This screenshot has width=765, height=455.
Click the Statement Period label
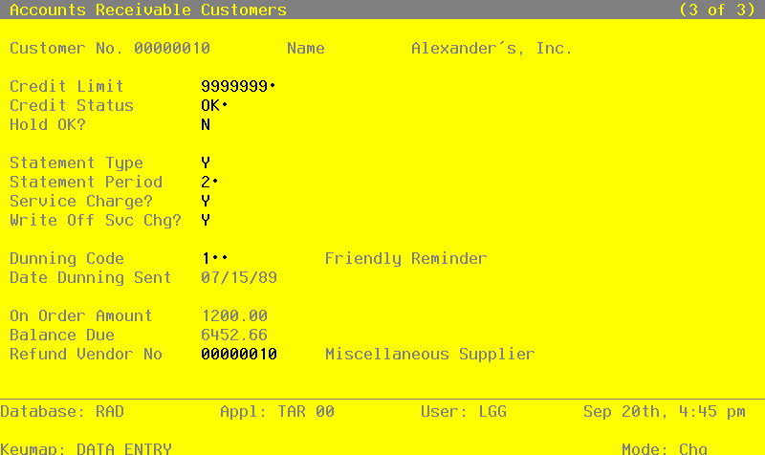click(86, 182)
